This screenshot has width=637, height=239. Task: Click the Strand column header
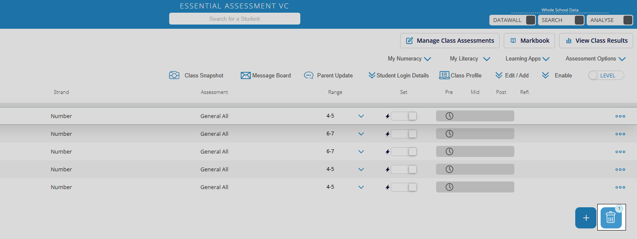61,92
